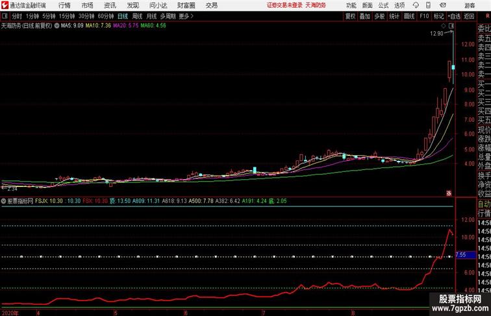Open the 资讯 menu
This screenshot has height=316, width=491.
click(x=110, y=5)
